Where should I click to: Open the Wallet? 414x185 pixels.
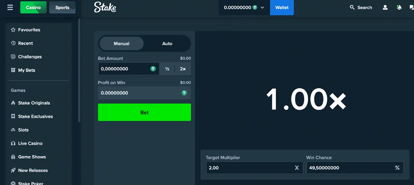(282, 8)
